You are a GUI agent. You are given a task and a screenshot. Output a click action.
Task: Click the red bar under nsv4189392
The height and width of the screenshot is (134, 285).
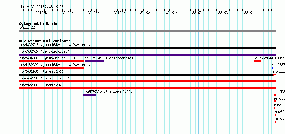click(52, 68)
